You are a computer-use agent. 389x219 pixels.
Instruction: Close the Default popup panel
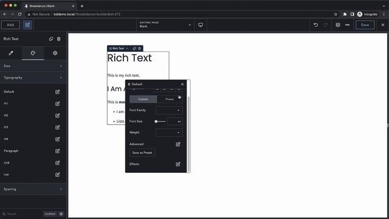pos(182,84)
